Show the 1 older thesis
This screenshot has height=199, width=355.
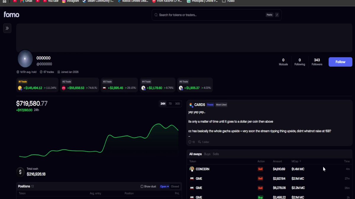click(x=204, y=142)
